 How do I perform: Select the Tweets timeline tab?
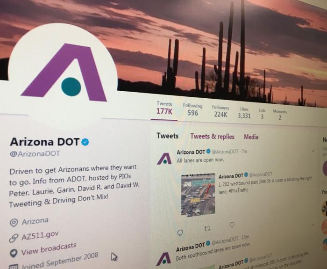click(x=167, y=136)
